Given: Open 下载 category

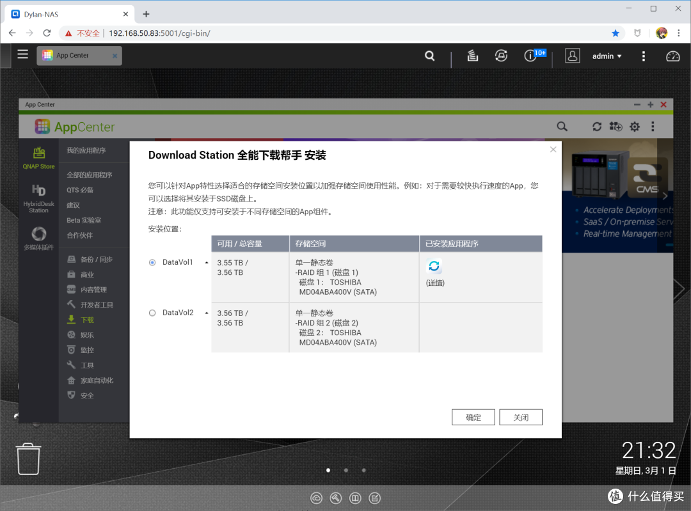Looking at the screenshot, I should point(81,320).
